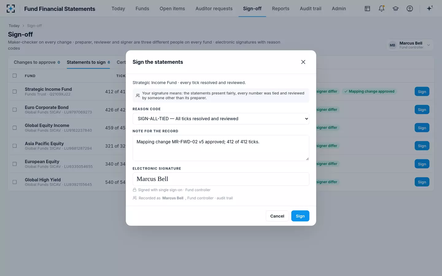Viewport: 442px width, 276px height.
Task: Click the Fund Financial Statements logo icon
Action: [11, 9]
